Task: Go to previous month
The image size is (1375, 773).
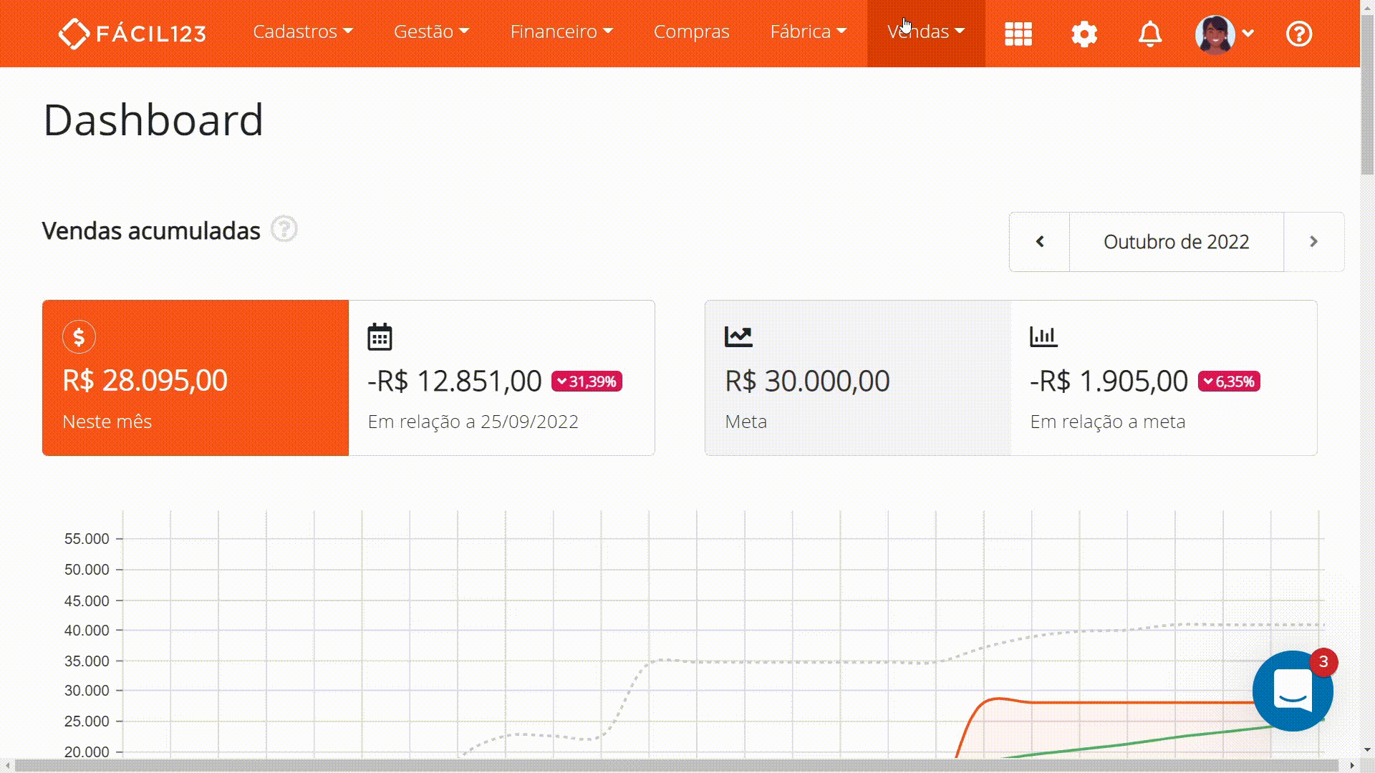Action: (x=1040, y=242)
